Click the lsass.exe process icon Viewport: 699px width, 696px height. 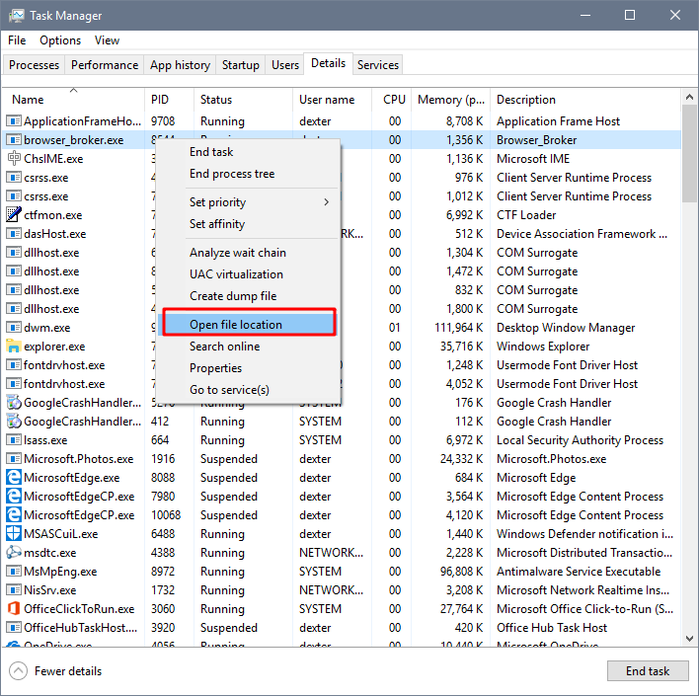[14, 440]
